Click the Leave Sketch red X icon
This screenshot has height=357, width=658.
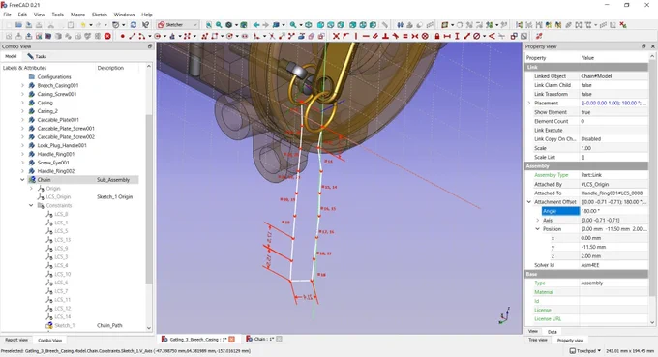tap(107, 36)
